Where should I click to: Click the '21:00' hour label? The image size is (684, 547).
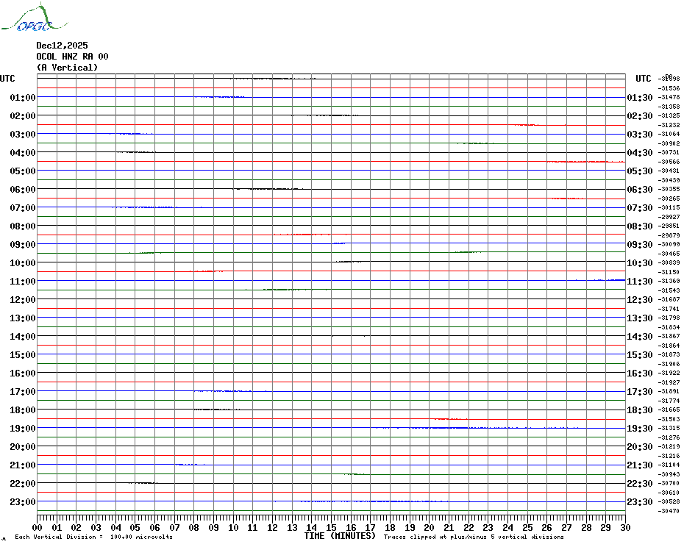tap(23, 465)
